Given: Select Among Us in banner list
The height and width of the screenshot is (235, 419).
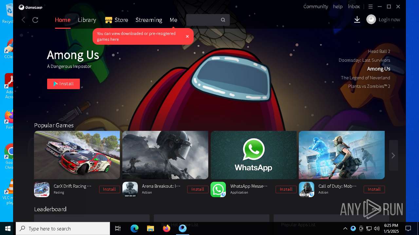Looking at the screenshot, I should click(x=379, y=69).
